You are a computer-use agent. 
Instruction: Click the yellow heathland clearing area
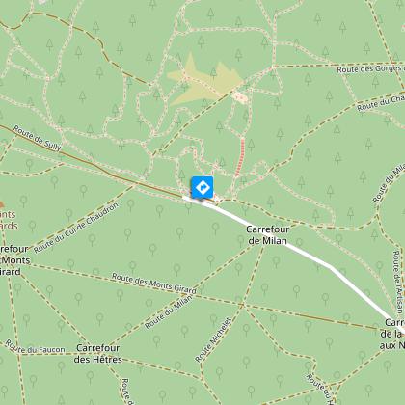204,82
